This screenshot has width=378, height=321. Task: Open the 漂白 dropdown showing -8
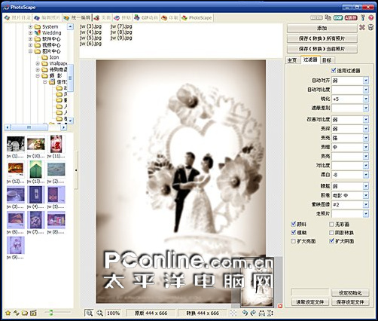pos(366,175)
